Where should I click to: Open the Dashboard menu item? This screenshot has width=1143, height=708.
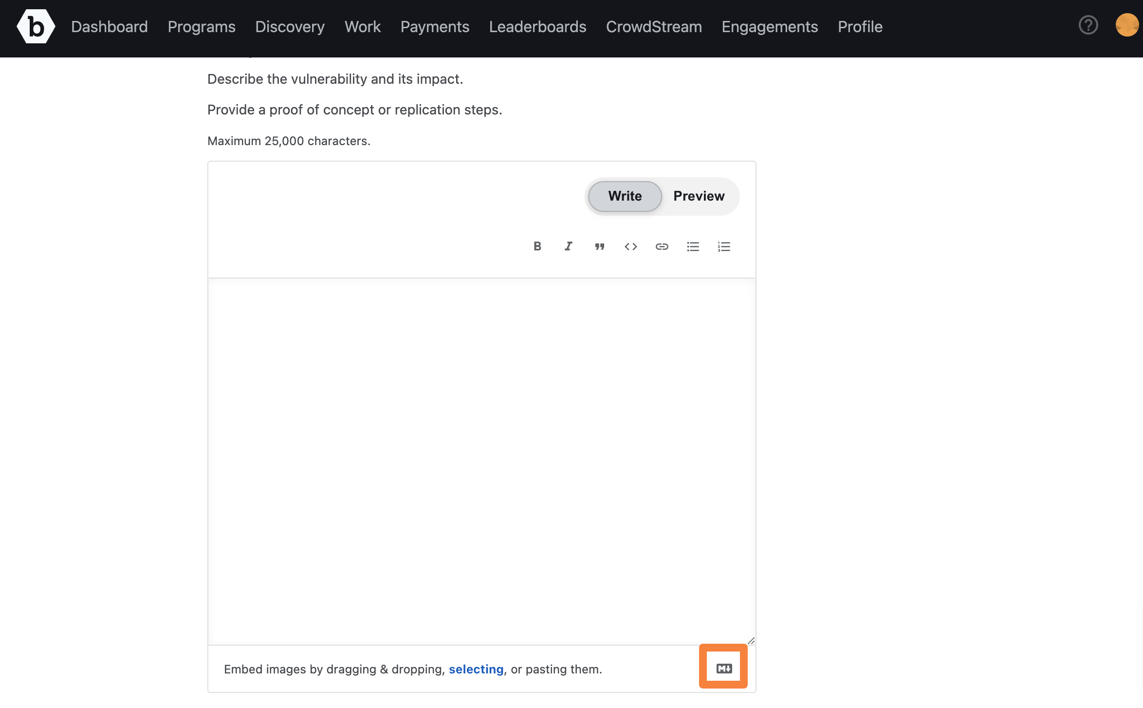(x=109, y=27)
